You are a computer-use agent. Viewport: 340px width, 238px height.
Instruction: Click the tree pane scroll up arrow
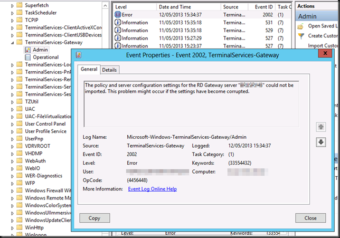coord(105,6)
